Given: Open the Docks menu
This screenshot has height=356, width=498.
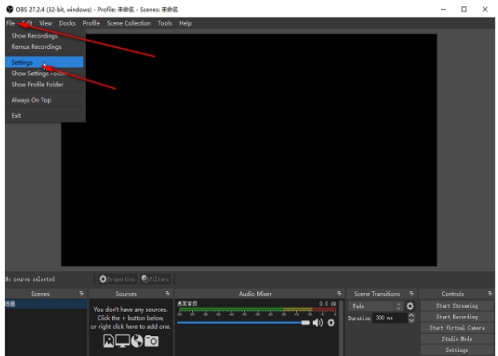Looking at the screenshot, I should click(x=67, y=23).
